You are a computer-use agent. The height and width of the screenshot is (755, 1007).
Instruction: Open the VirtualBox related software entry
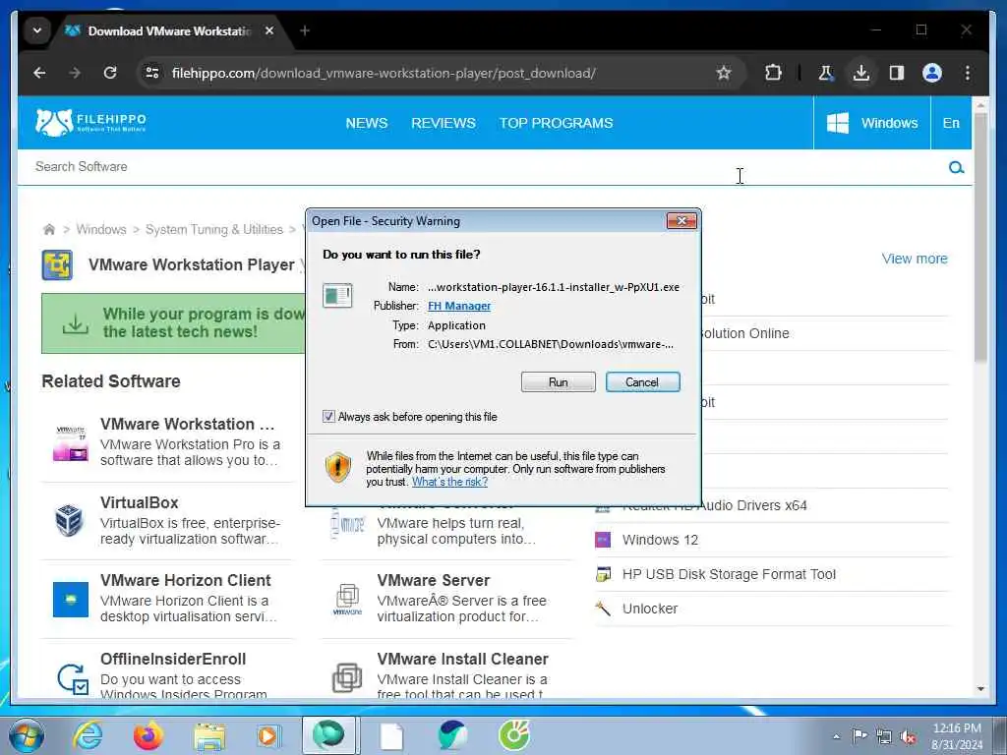tap(140, 502)
